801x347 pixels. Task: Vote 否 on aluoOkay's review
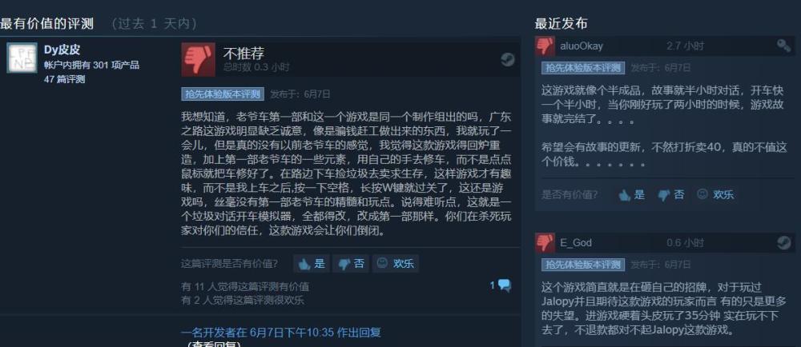pyautogui.click(x=670, y=194)
